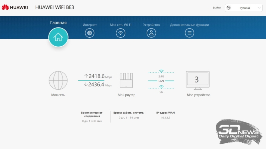Click the IP-адрес WAN heading
Screen dimensions: 266x149
(165, 113)
